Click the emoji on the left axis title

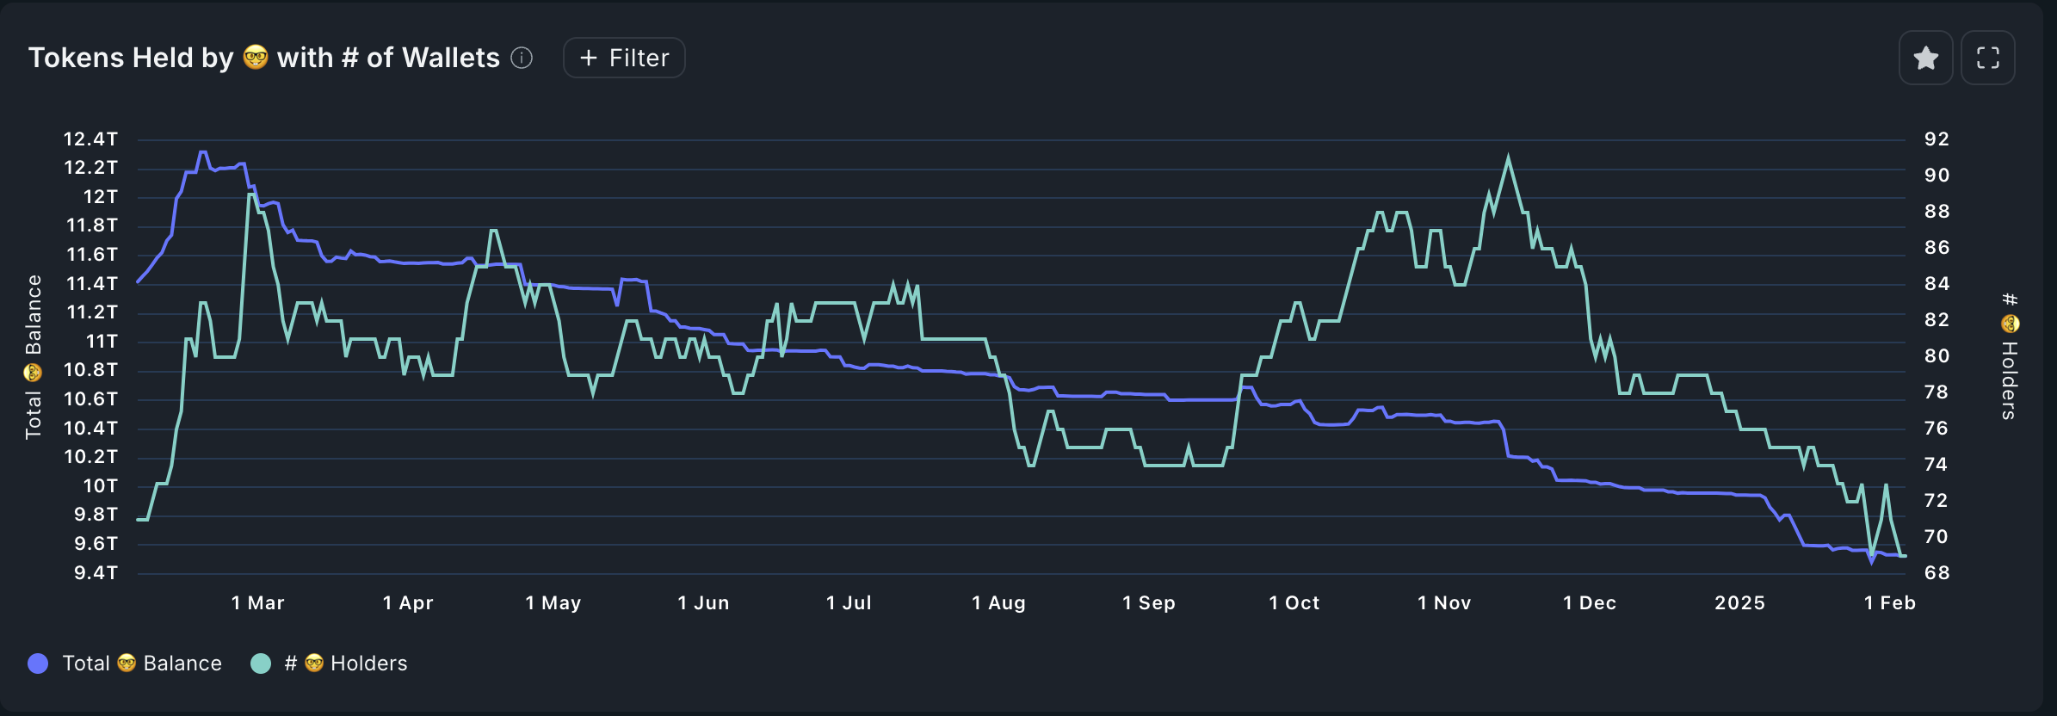pos(33,373)
